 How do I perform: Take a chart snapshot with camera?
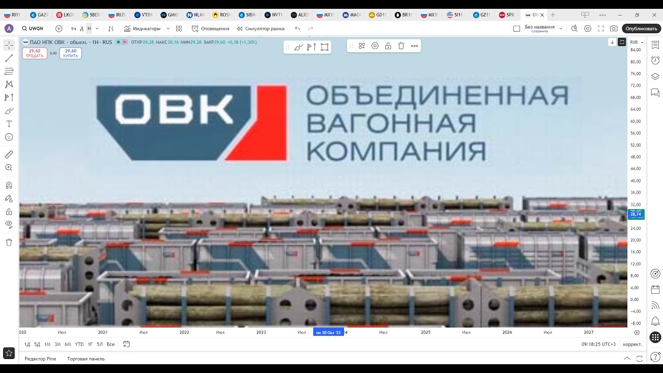(x=614, y=28)
